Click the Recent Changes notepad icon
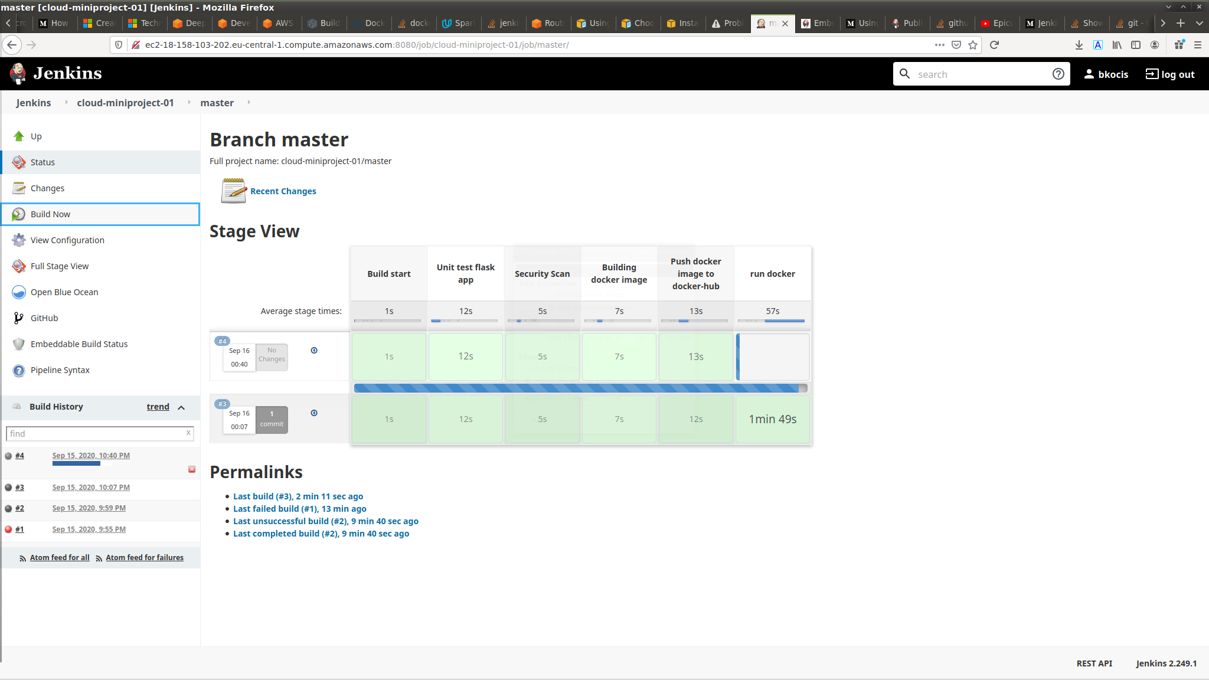 234,191
